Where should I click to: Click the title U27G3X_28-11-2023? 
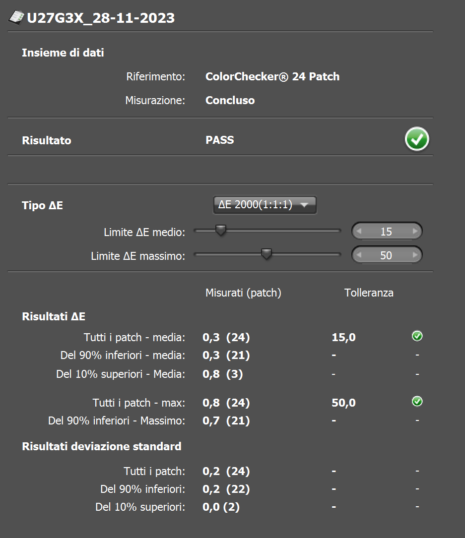101,18
